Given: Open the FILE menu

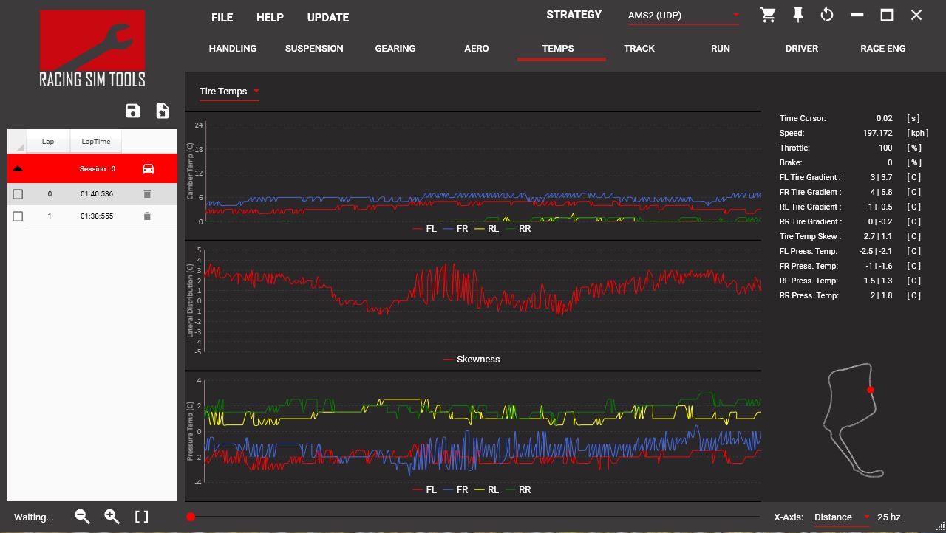Looking at the screenshot, I should (222, 18).
